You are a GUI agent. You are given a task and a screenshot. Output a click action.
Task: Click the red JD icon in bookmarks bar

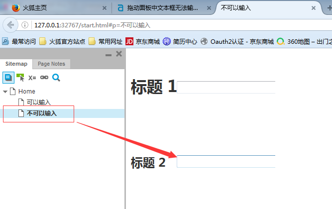[x=129, y=41]
